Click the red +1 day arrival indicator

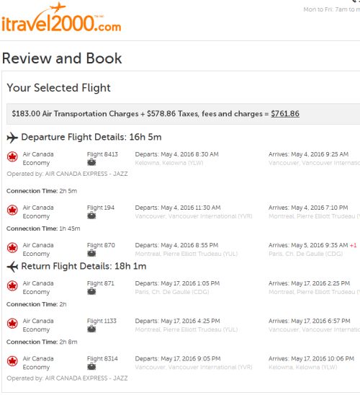354,245
